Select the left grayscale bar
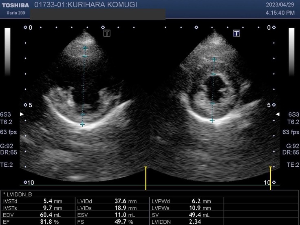The image size is (300, 225). click(x=8, y=51)
